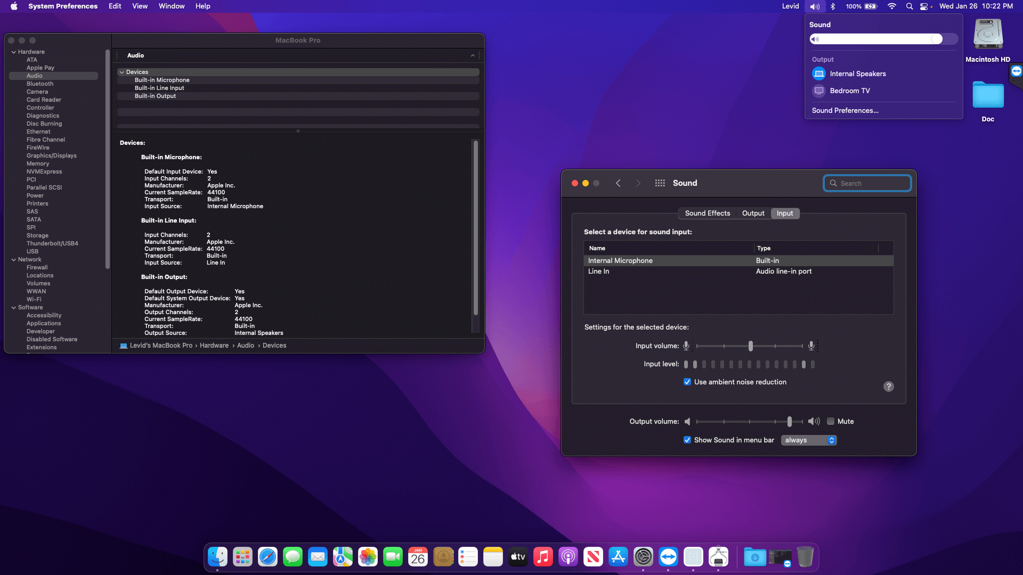Launch Safari from the Dock
Image resolution: width=1023 pixels, height=575 pixels.
pyautogui.click(x=267, y=557)
